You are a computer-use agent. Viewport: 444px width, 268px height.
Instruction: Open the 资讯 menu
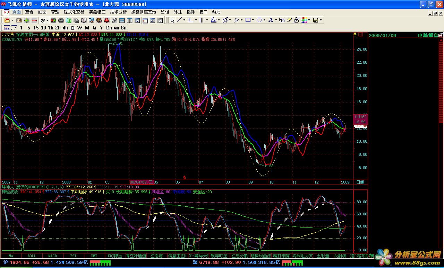point(165,12)
